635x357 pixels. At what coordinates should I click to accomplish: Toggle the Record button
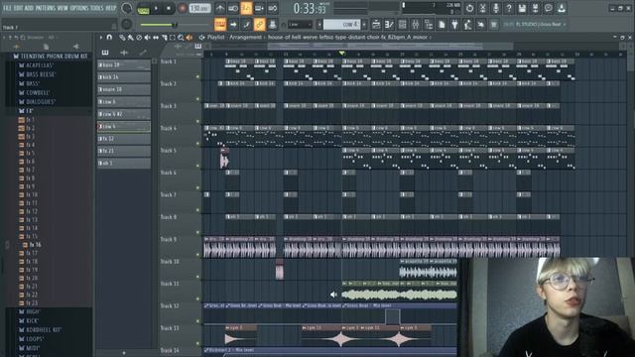point(183,8)
